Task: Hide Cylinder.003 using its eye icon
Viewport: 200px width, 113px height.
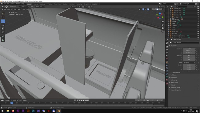Action: (x=198, y=11)
